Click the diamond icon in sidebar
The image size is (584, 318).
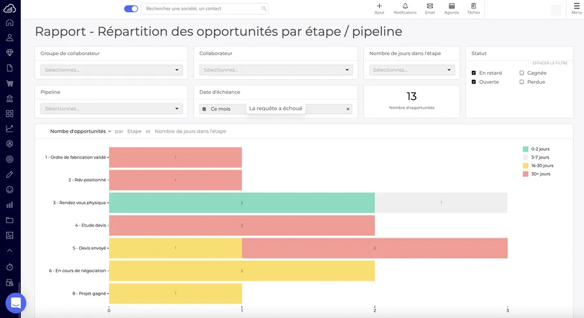click(x=10, y=52)
